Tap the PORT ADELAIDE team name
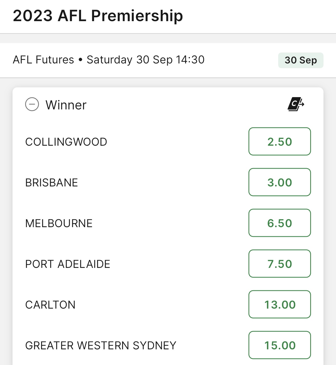Screen dimensions: 336x365 68,264
